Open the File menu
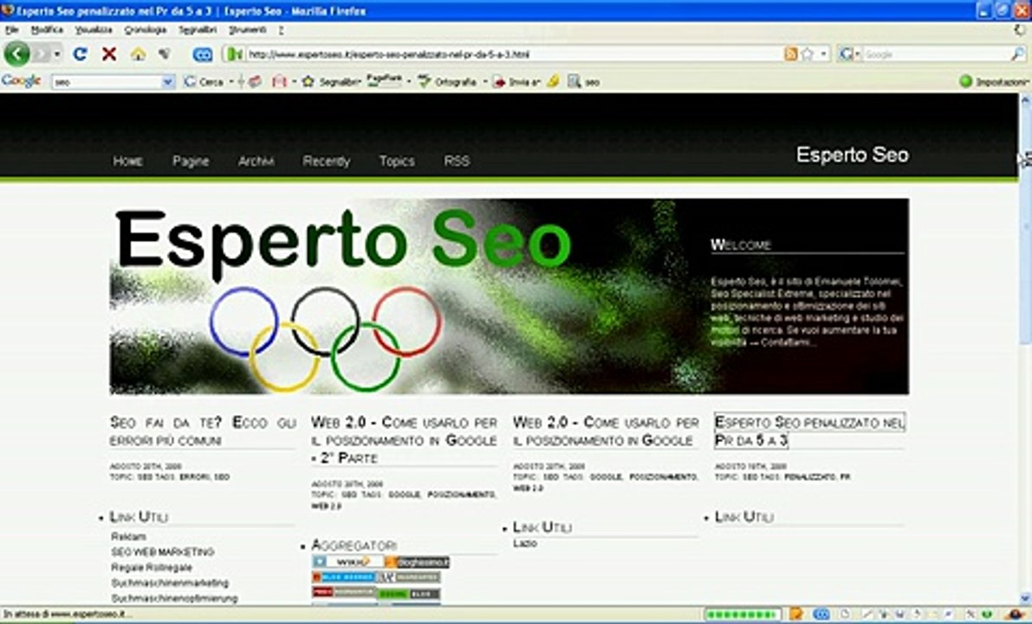The width and height of the screenshot is (1032, 624). [12, 29]
